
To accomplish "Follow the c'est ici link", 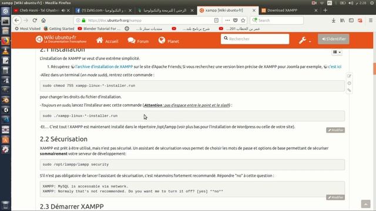I will [x=334, y=67].
